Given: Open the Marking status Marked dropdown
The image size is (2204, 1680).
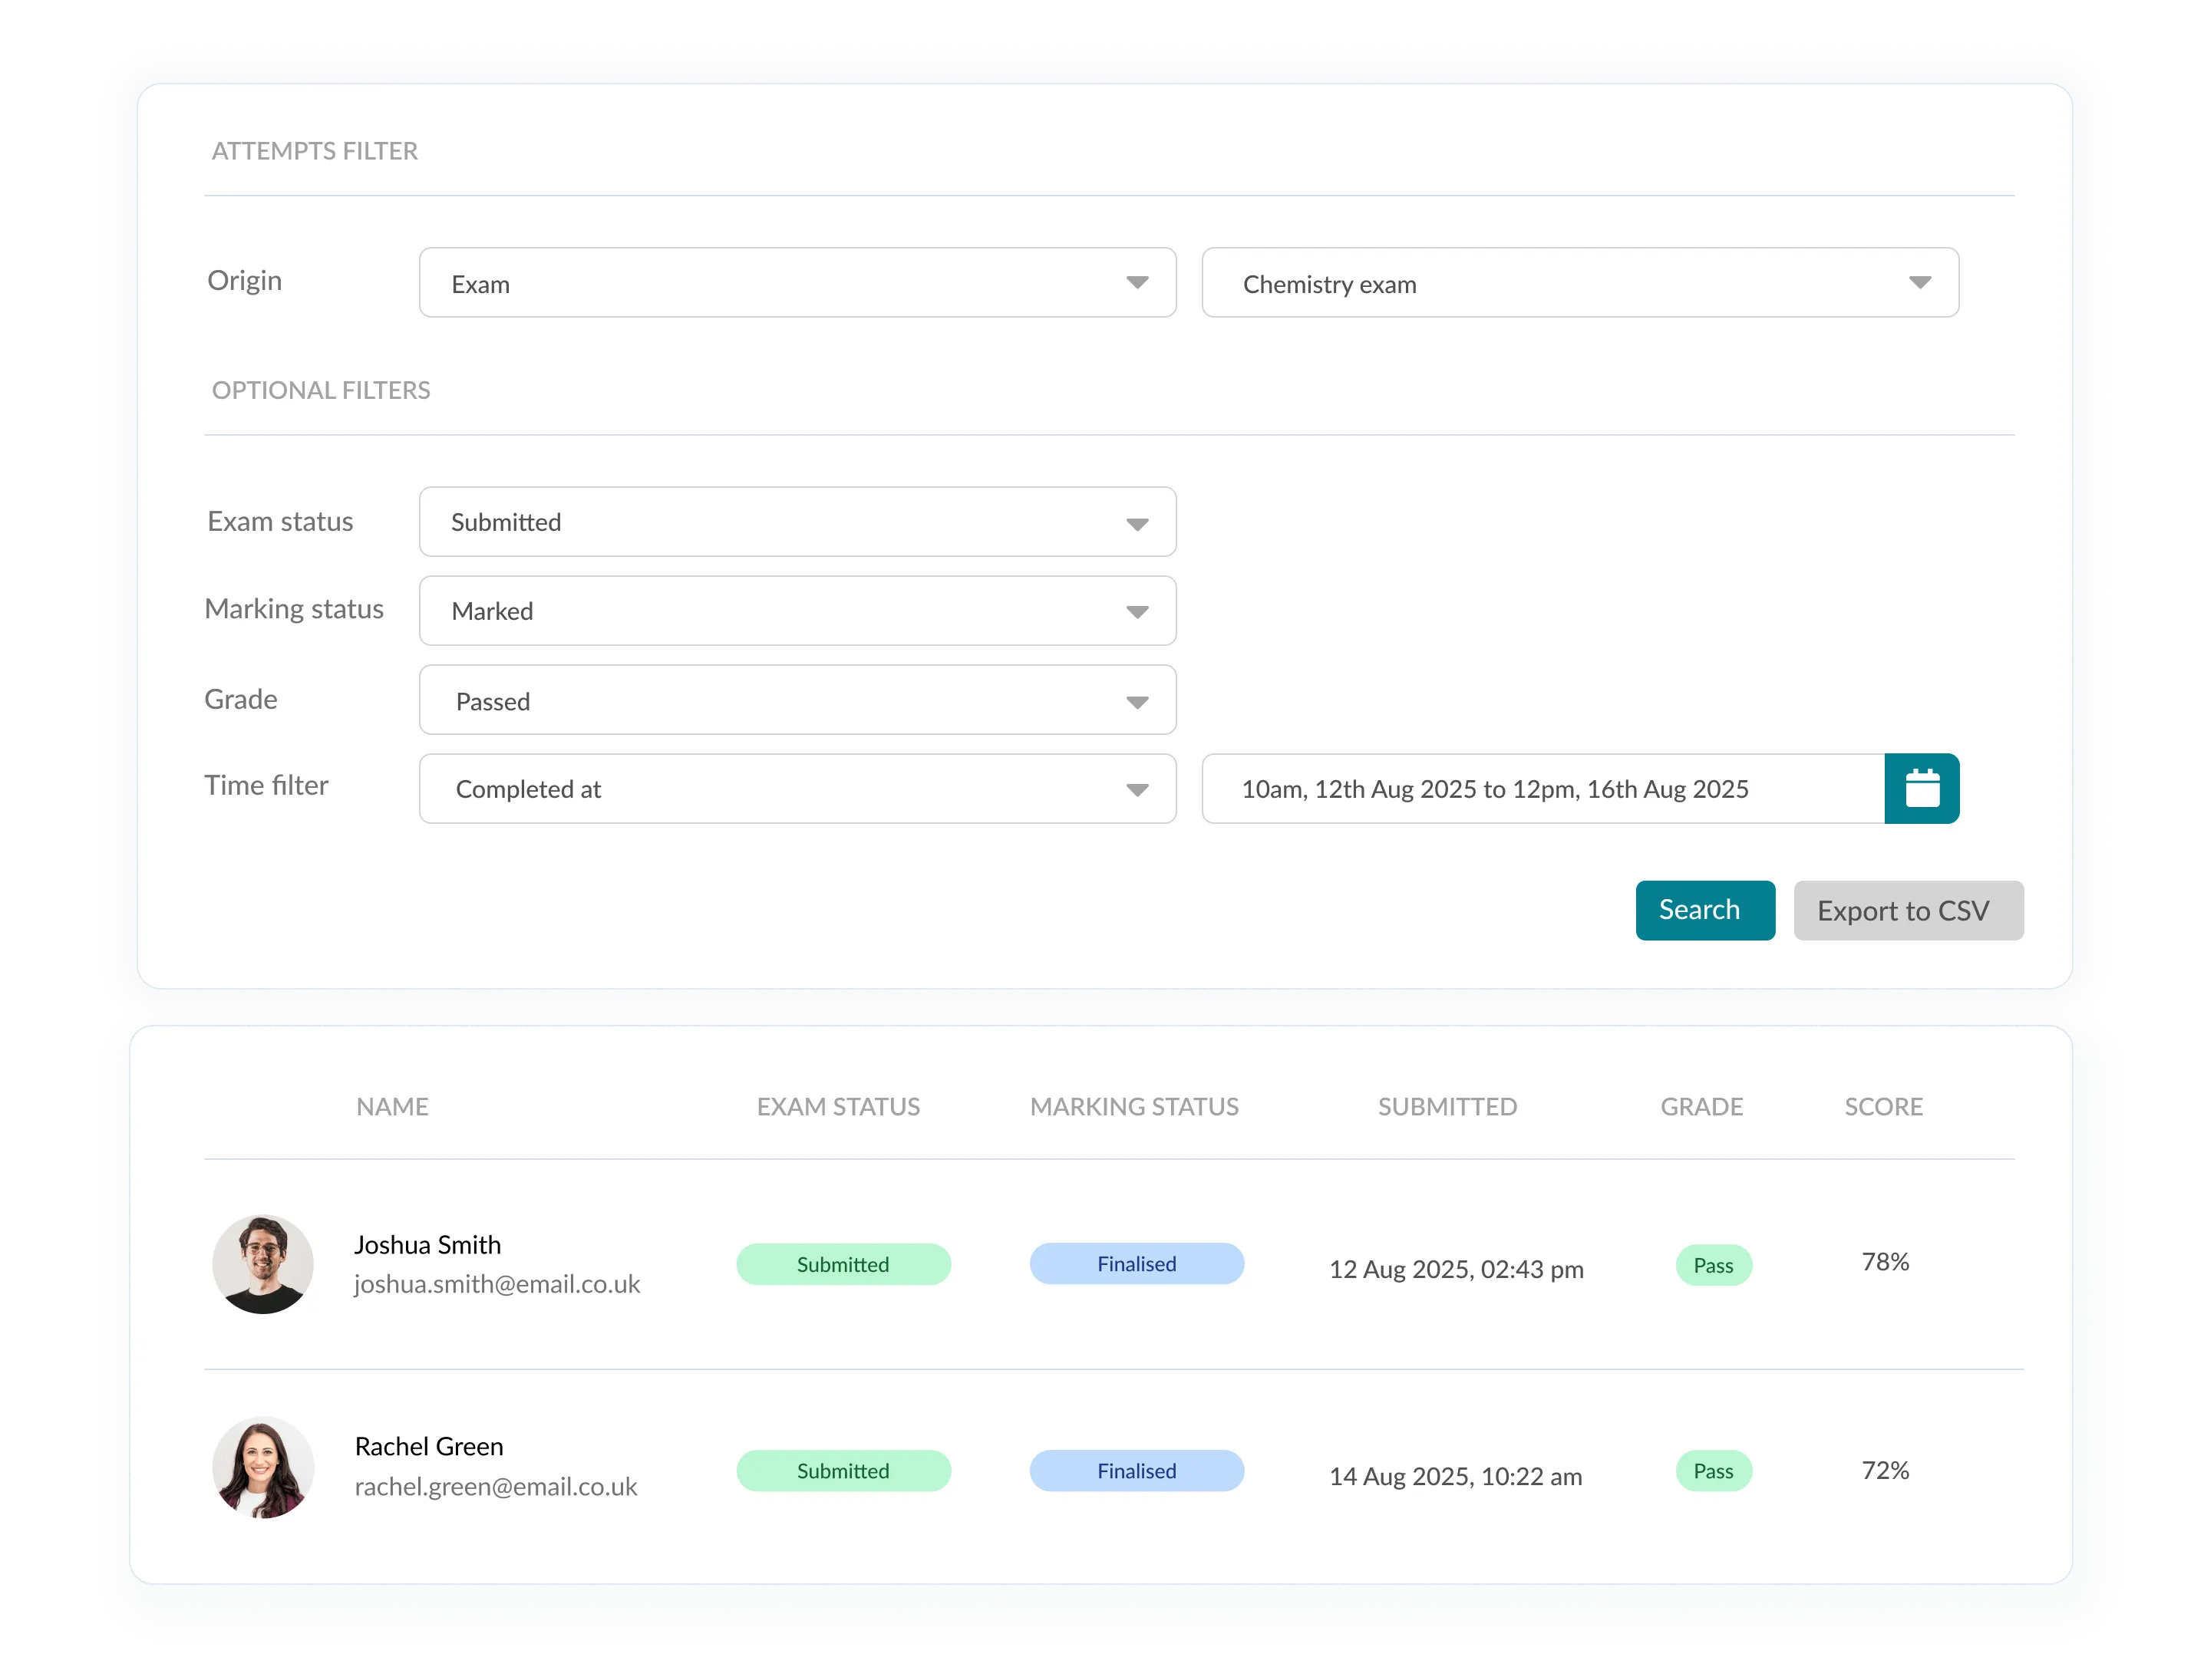Looking at the screenshot, I should [797, 610].
